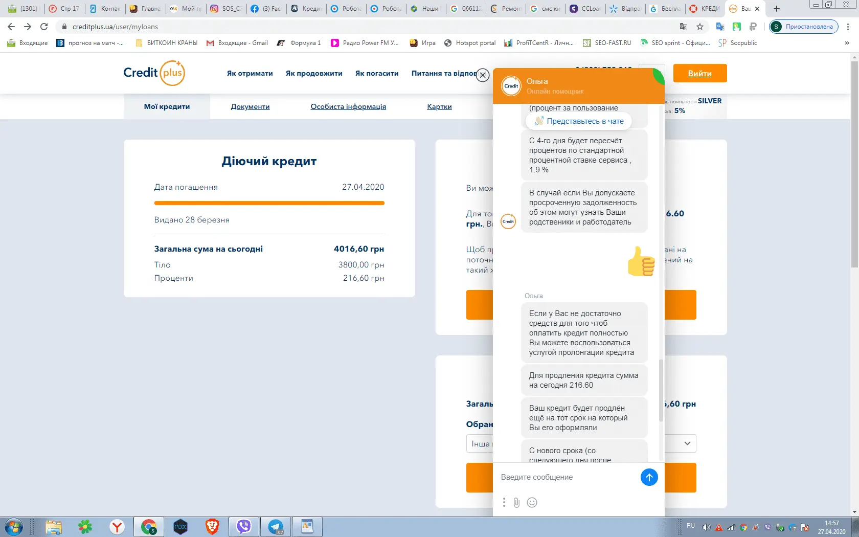Open Chrome three-dot menu
This screenshot has height=537, width=859.
(x=848, y=27)
